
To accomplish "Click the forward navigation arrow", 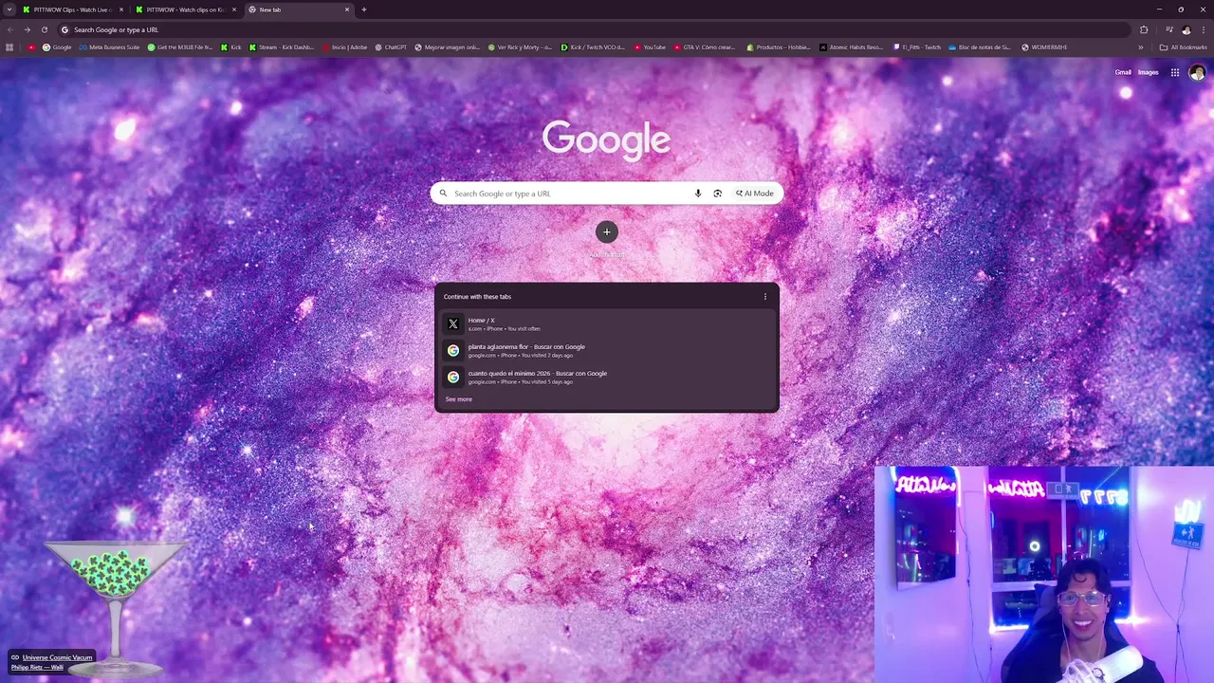I will tap(27, 29).
